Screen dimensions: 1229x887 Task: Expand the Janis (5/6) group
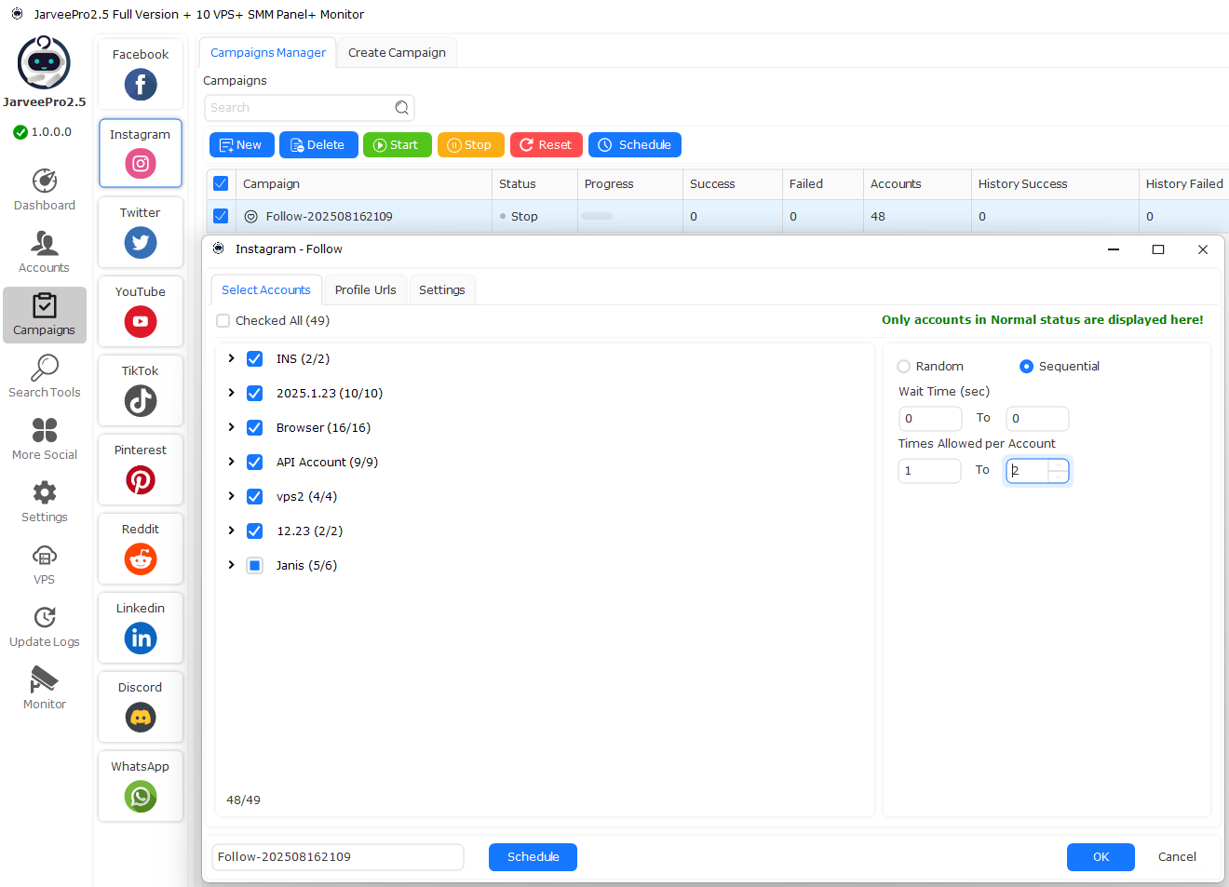[231, 565]
